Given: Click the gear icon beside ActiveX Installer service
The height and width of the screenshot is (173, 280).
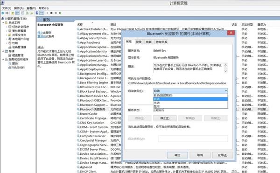Looking at the screenshot, I should tap(78, 29).
